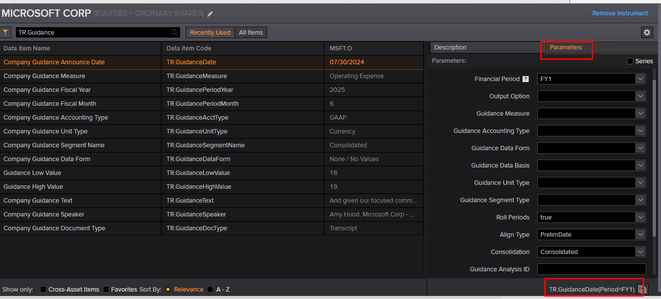
Task: Tick the Favorites checkbox
Action: click(x=106, y=290)
